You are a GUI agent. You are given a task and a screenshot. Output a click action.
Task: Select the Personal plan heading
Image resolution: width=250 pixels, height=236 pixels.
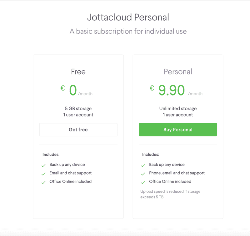click(178, 72)
